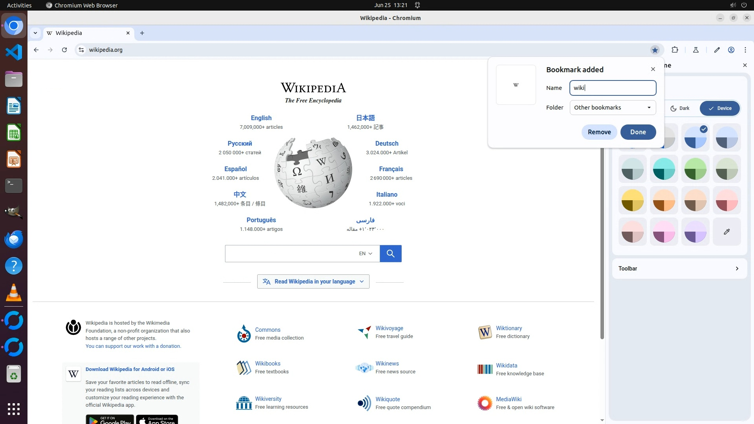The image size is (754, 424).
Task: Open the Extensions puzzle icon
Action: tap(675, 50)
